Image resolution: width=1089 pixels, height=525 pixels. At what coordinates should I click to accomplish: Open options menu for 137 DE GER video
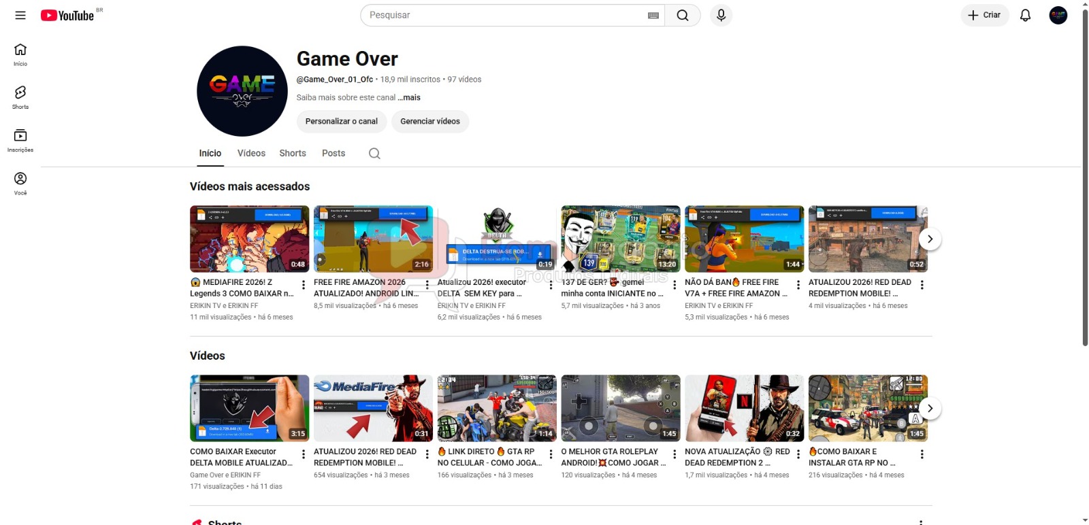[674, 285]
